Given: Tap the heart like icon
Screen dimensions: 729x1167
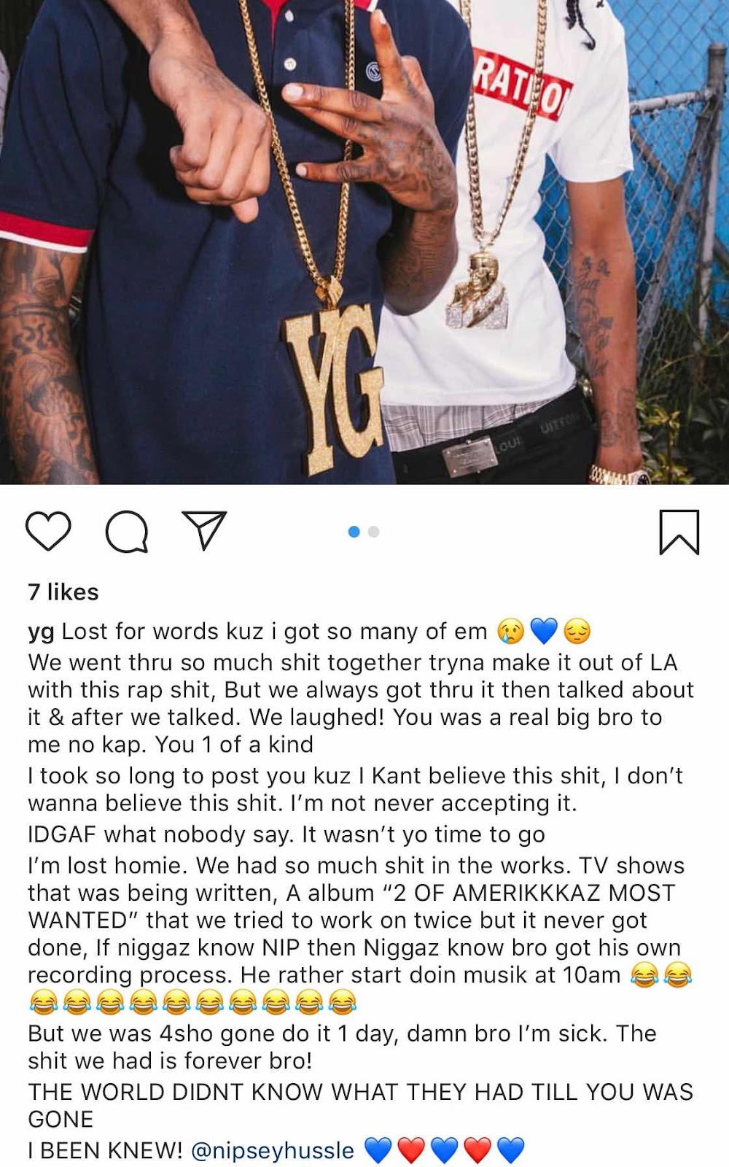Looking at the screenshot, I should point(48,531).
